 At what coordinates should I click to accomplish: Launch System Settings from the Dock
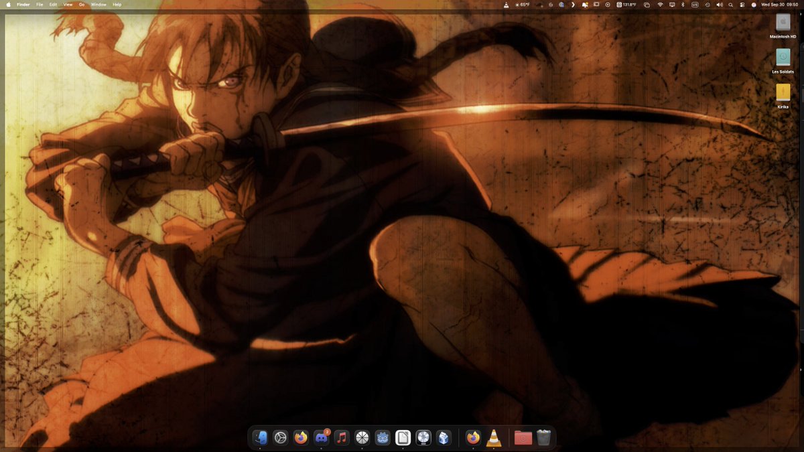[280, 438]
